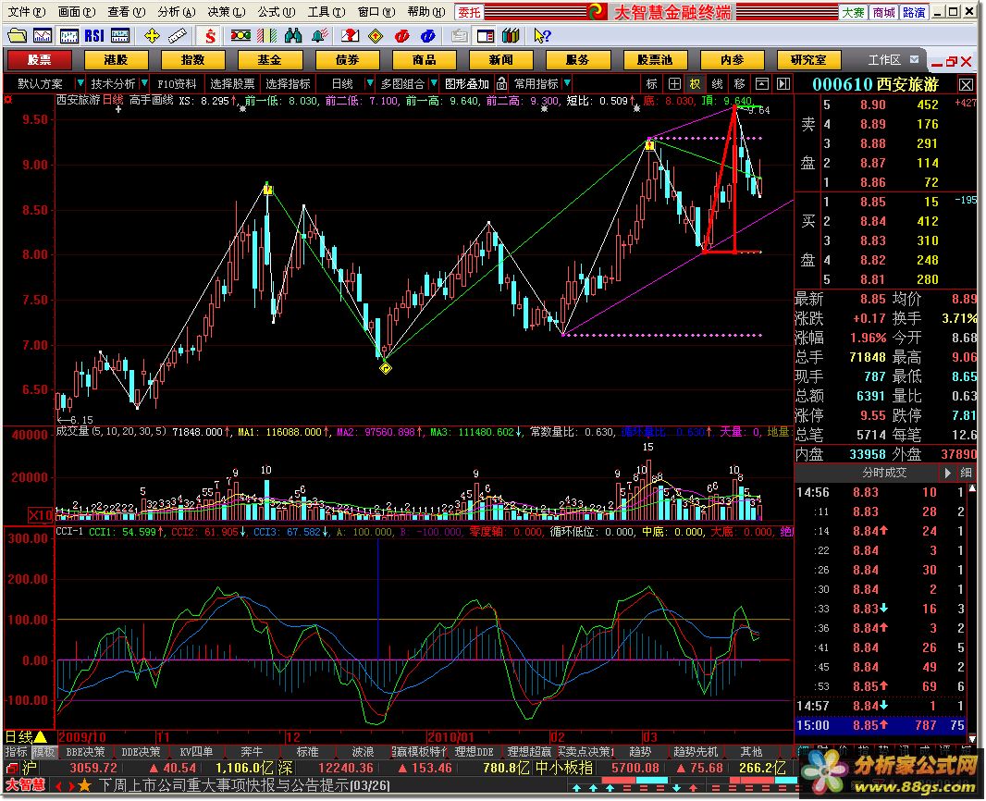The width and height of the screenshot is (986, 801).
Task: Open the 工作区 workspace dropdown
Action: [x=914, y=60]
